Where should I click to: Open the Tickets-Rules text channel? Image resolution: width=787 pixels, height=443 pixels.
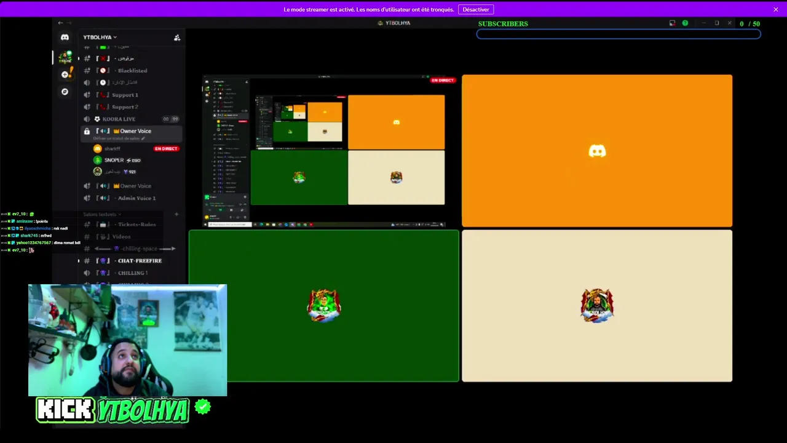coord(132,225)
